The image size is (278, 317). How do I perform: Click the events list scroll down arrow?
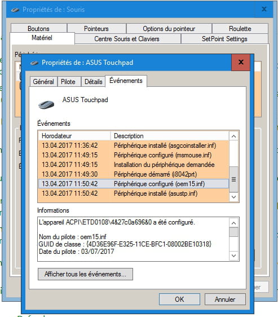click(x=233, y=197)
